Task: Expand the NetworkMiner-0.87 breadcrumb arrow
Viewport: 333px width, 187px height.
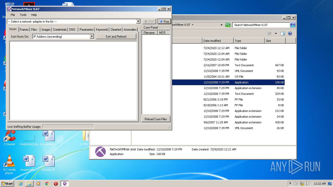Action: 193,25
